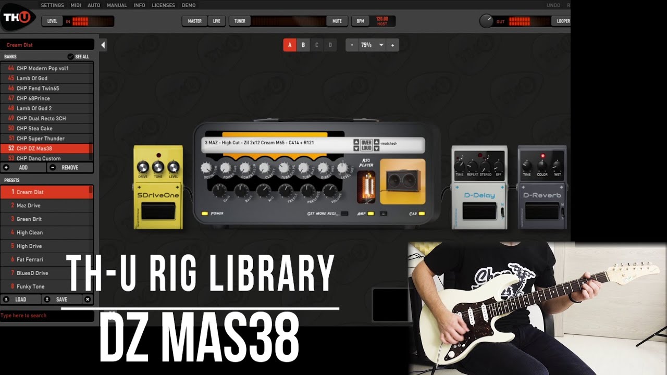Open the SETTINGS menu
The width and height of the screenshot is (667, 375).
52,5
